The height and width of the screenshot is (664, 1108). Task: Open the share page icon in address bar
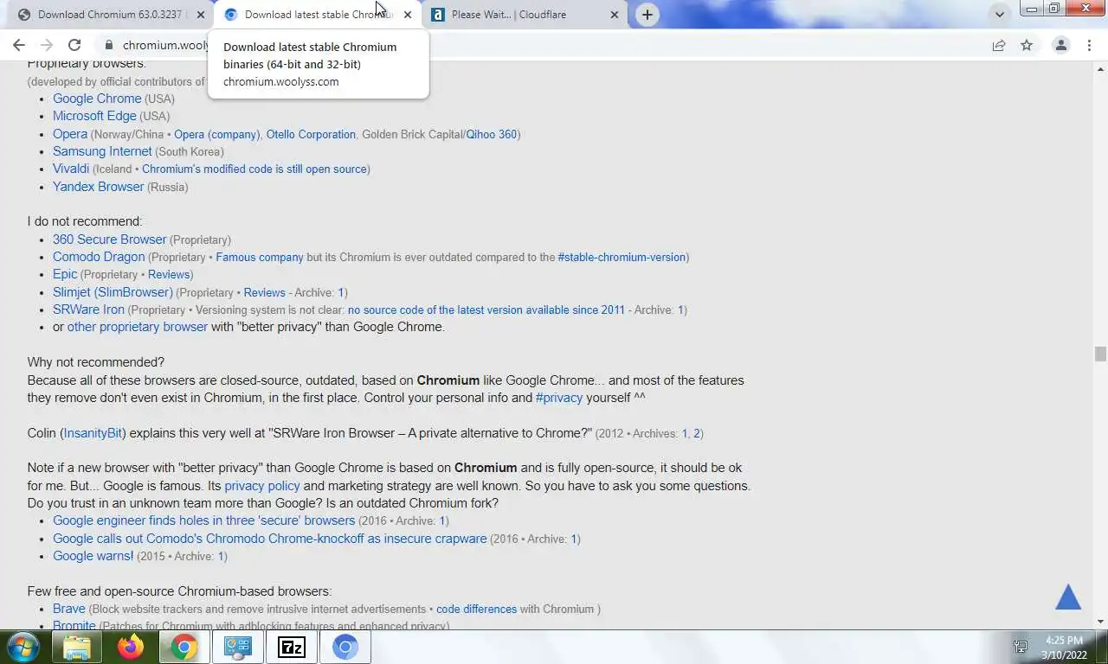click(999, 45)
